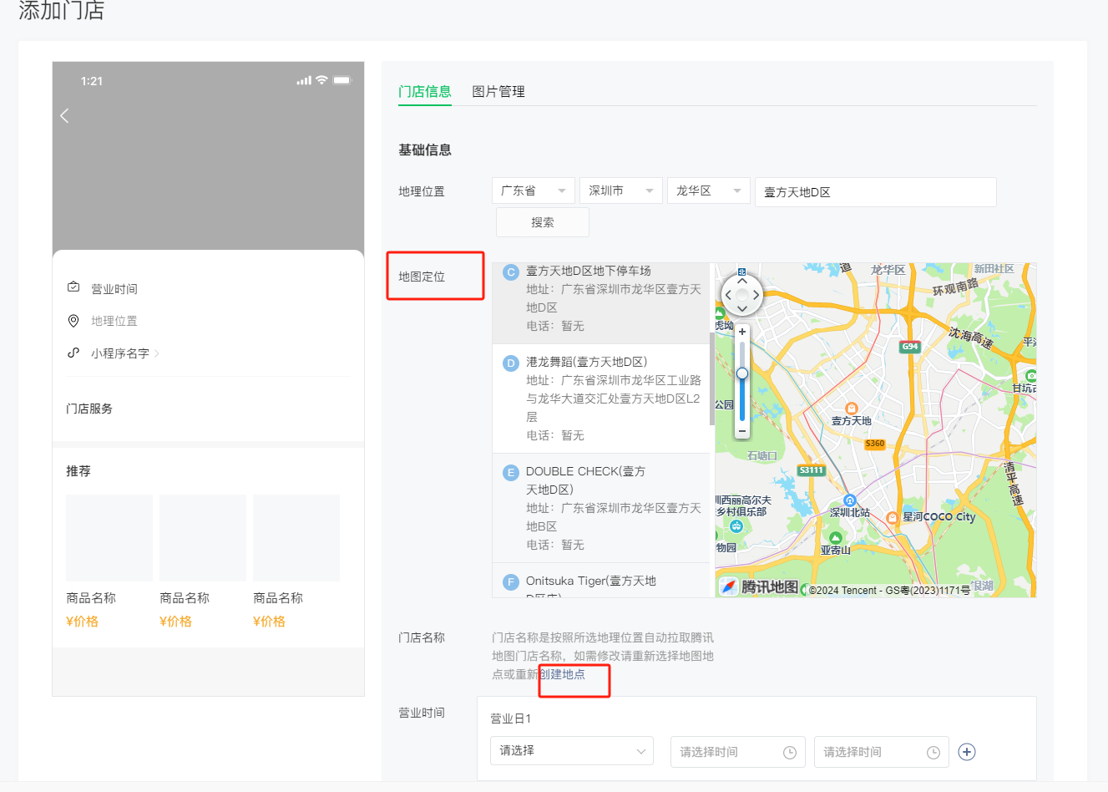Open the 龙华区 district dropdown
The width and height of the screenshot is (1108, 792).
pos(709,190)
